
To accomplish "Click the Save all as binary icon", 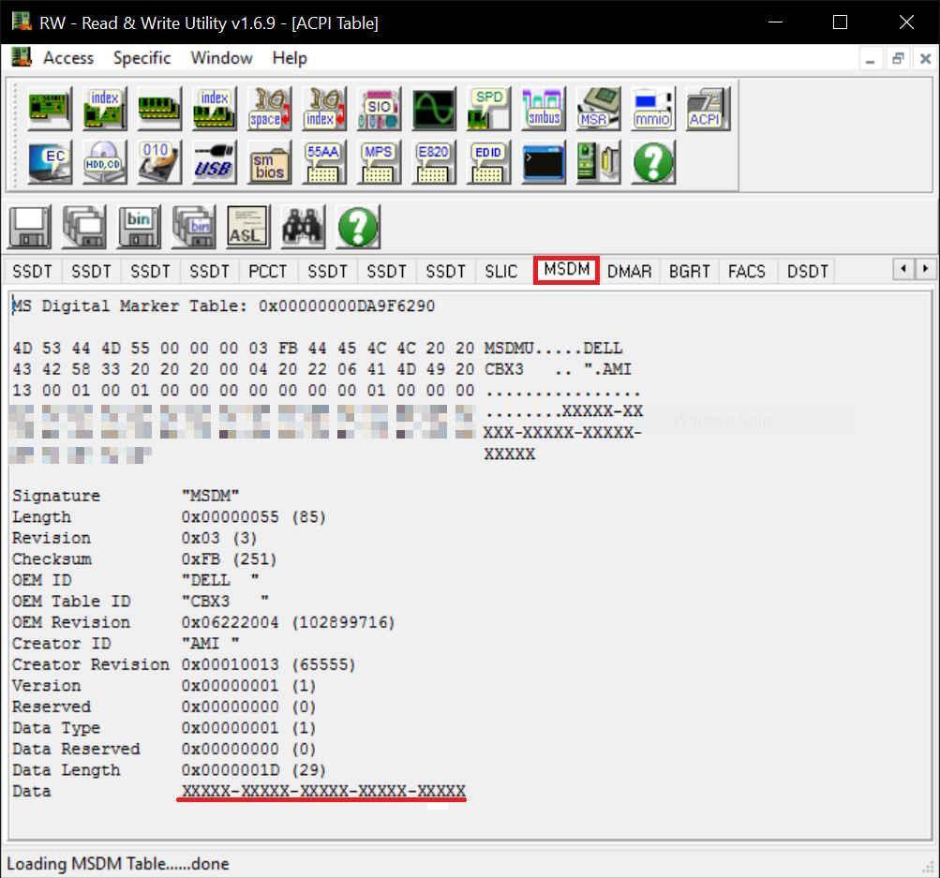I will (x=194, y=227).
